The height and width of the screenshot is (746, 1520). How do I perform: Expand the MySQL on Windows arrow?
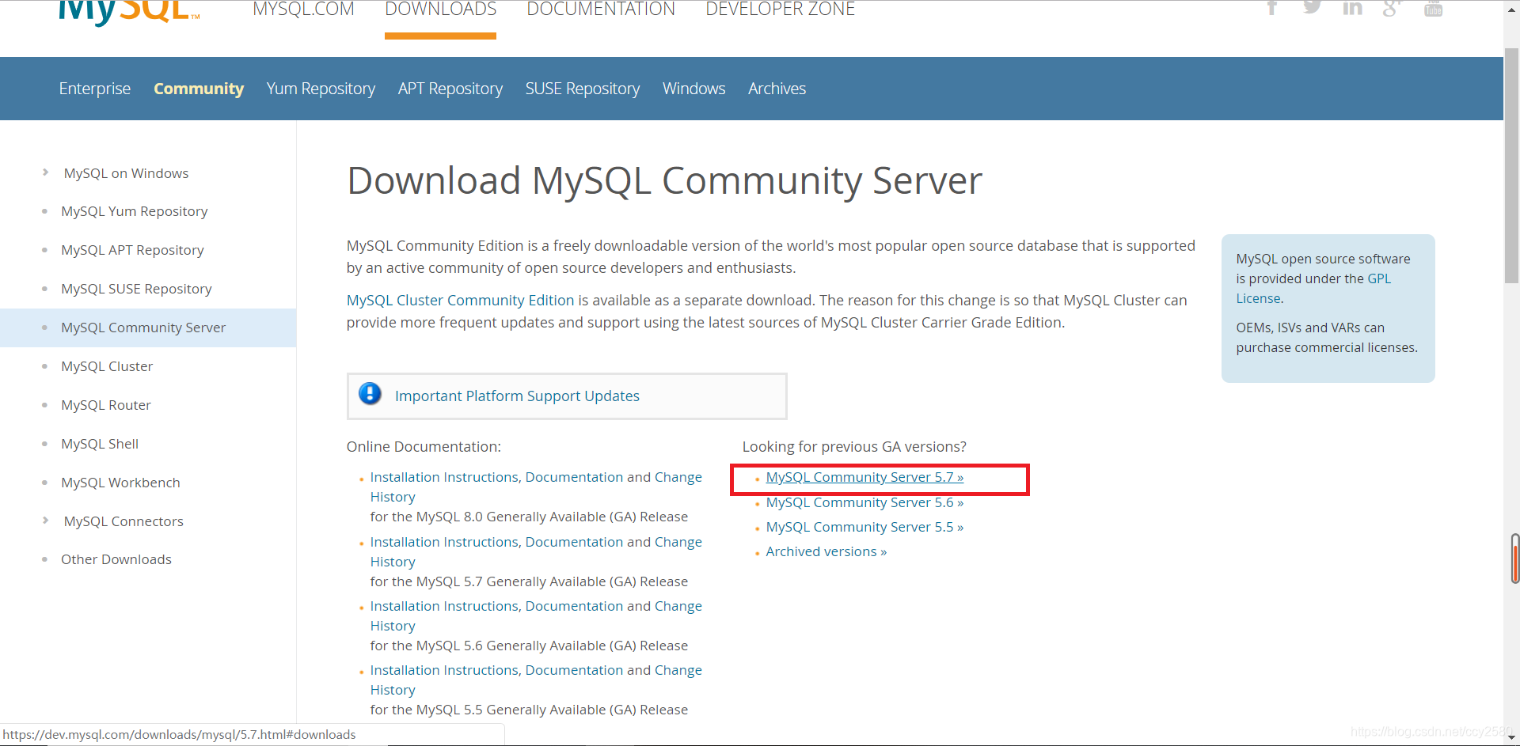(45, 172)
